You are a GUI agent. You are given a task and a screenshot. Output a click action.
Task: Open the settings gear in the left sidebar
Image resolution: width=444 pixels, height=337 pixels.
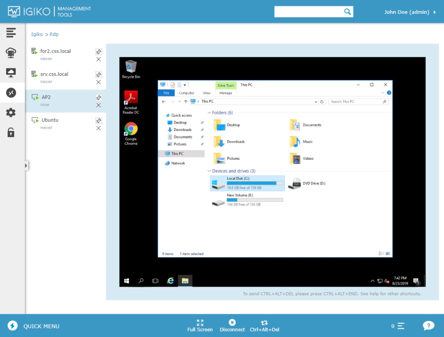tap(12, 112)
